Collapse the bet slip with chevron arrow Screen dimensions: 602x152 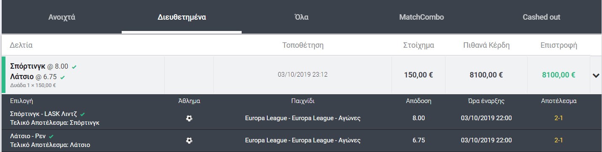click(596, 75)
